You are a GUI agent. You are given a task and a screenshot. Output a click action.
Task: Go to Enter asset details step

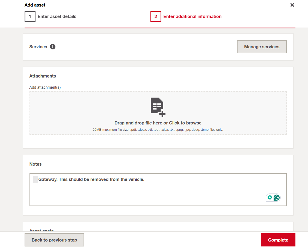point(57,16)
